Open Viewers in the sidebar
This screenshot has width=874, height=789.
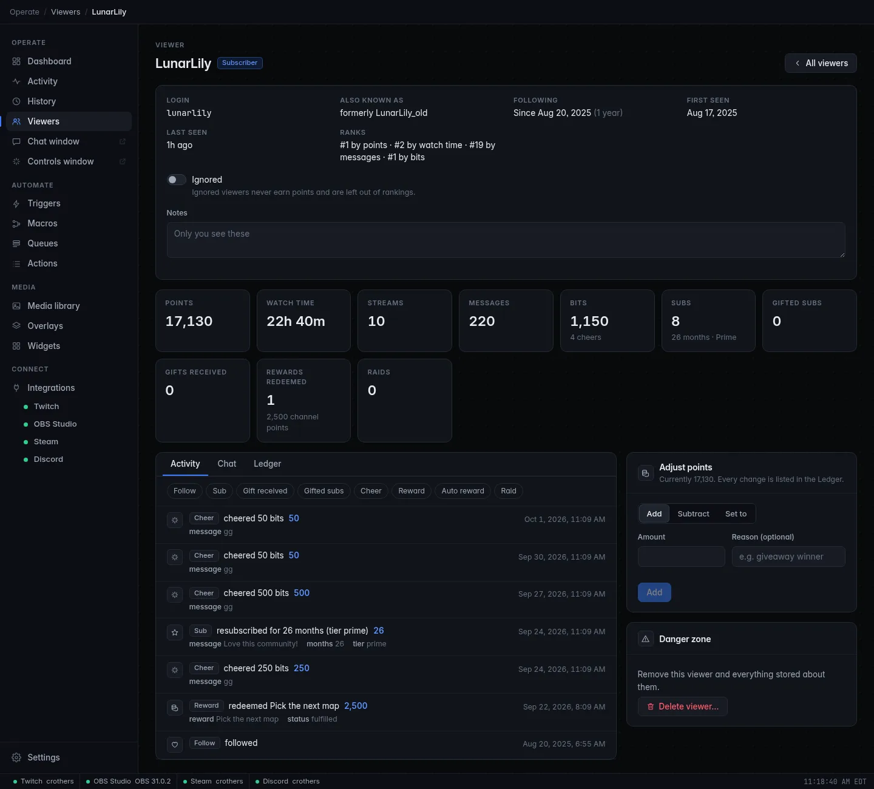click(x=69, y=121)
